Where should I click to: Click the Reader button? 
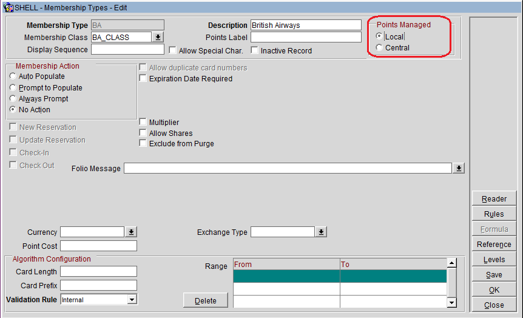(494, 199)
